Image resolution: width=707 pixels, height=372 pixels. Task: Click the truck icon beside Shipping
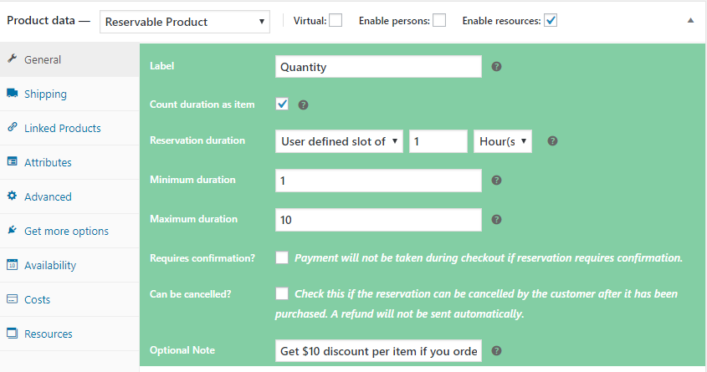point(12,94)
